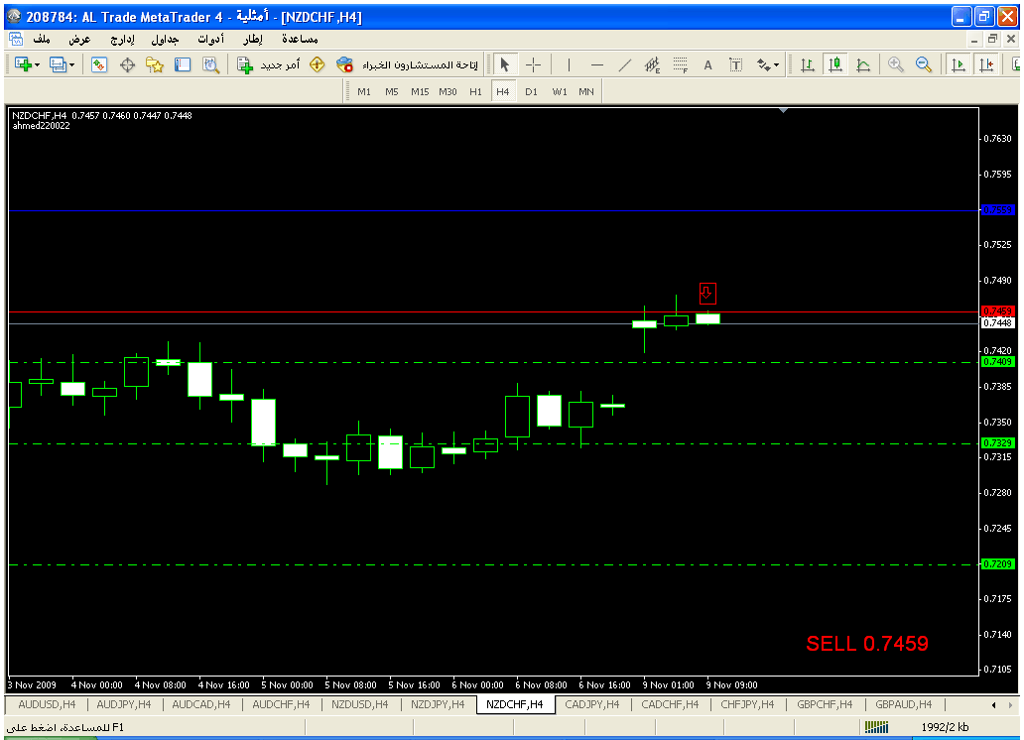This screenshot has height=740, width=1024.
Task: Open the Market Watch window icon
Action: pos(99,64)
